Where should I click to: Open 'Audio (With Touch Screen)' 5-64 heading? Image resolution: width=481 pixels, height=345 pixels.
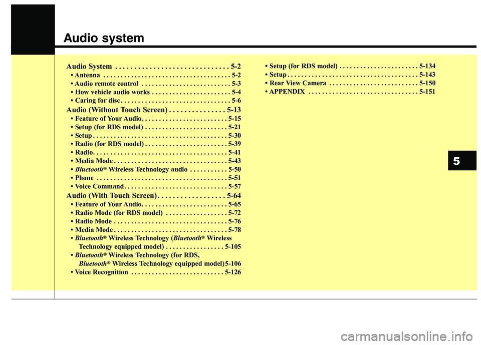[153, 196]
